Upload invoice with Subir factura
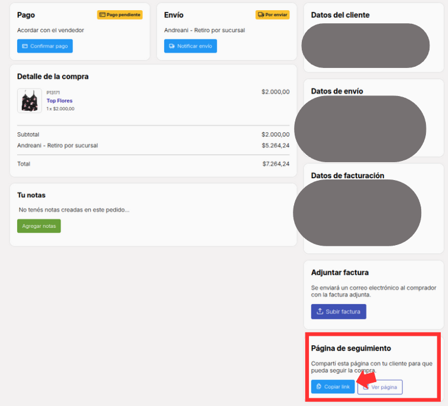 click(339, 311)
